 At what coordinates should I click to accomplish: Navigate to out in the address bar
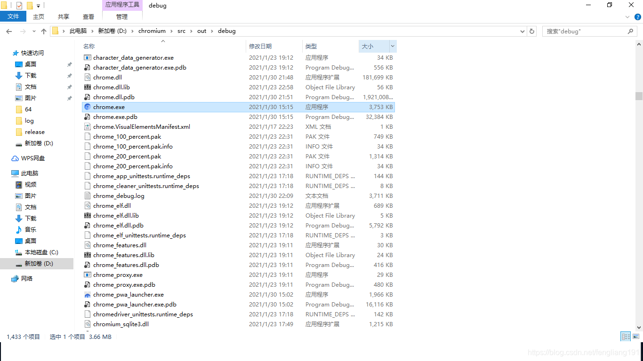pos(202,31)
